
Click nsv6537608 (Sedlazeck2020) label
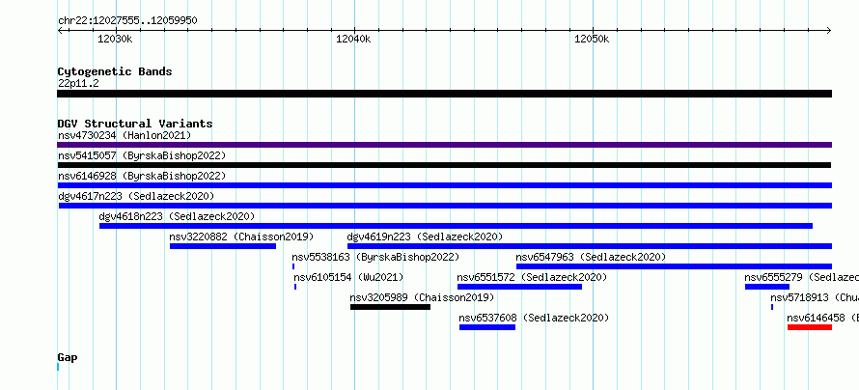coord(534,318)
